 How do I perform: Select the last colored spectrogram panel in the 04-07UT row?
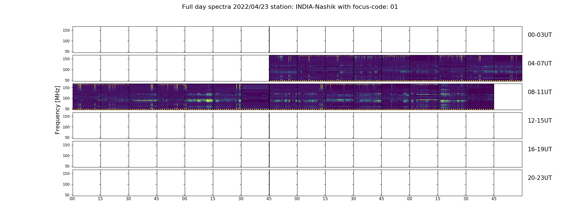pyautogui.click(x=508, y=68)
